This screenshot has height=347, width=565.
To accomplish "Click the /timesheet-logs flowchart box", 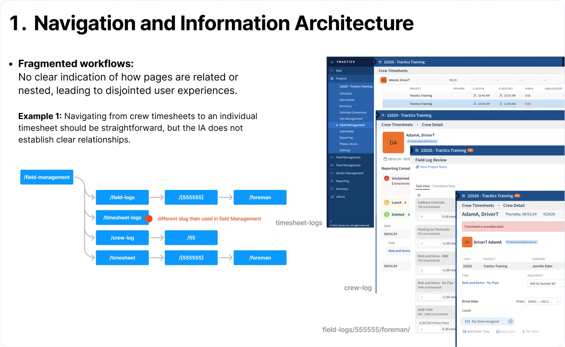I will point(122,218).
